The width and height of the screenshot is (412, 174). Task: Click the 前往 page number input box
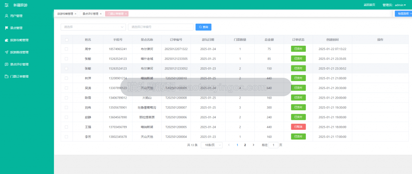[273, 145]
